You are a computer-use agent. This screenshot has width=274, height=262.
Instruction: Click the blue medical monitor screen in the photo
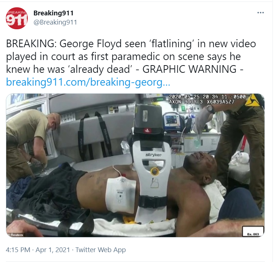coord(173,120)
